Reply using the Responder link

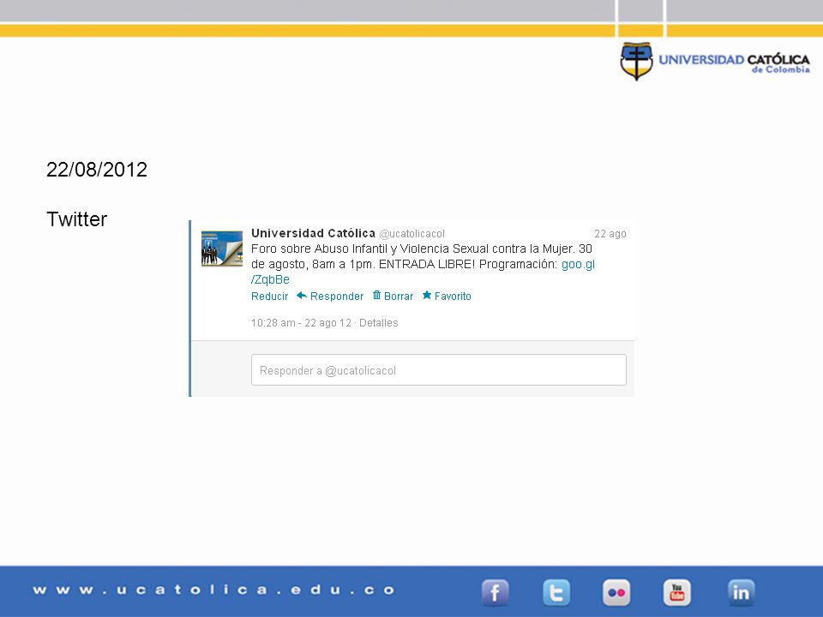[x=336, y=296]
